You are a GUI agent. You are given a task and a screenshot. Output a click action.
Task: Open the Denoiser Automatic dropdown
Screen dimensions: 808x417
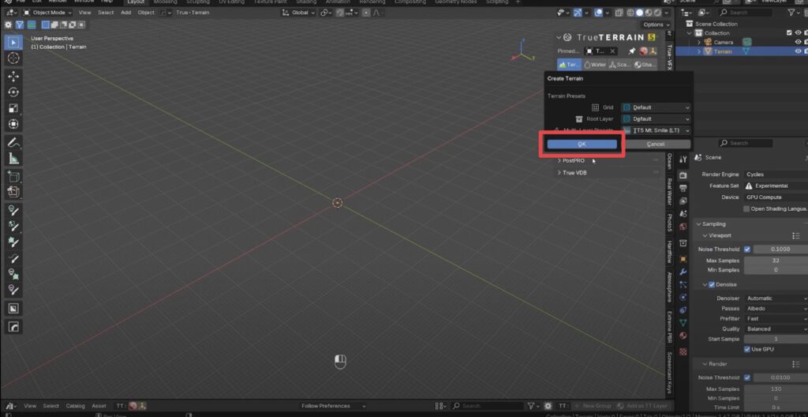(776, 299)
